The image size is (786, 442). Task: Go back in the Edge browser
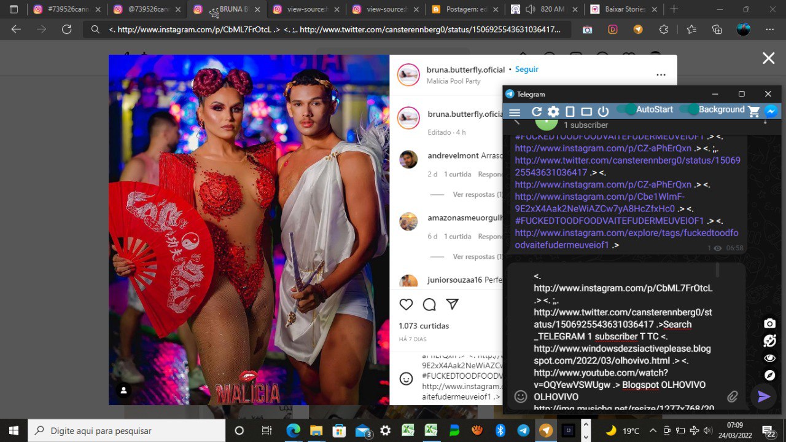click(x=16, y=30)
